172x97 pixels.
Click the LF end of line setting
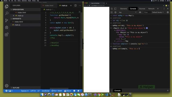click(38, 91)
